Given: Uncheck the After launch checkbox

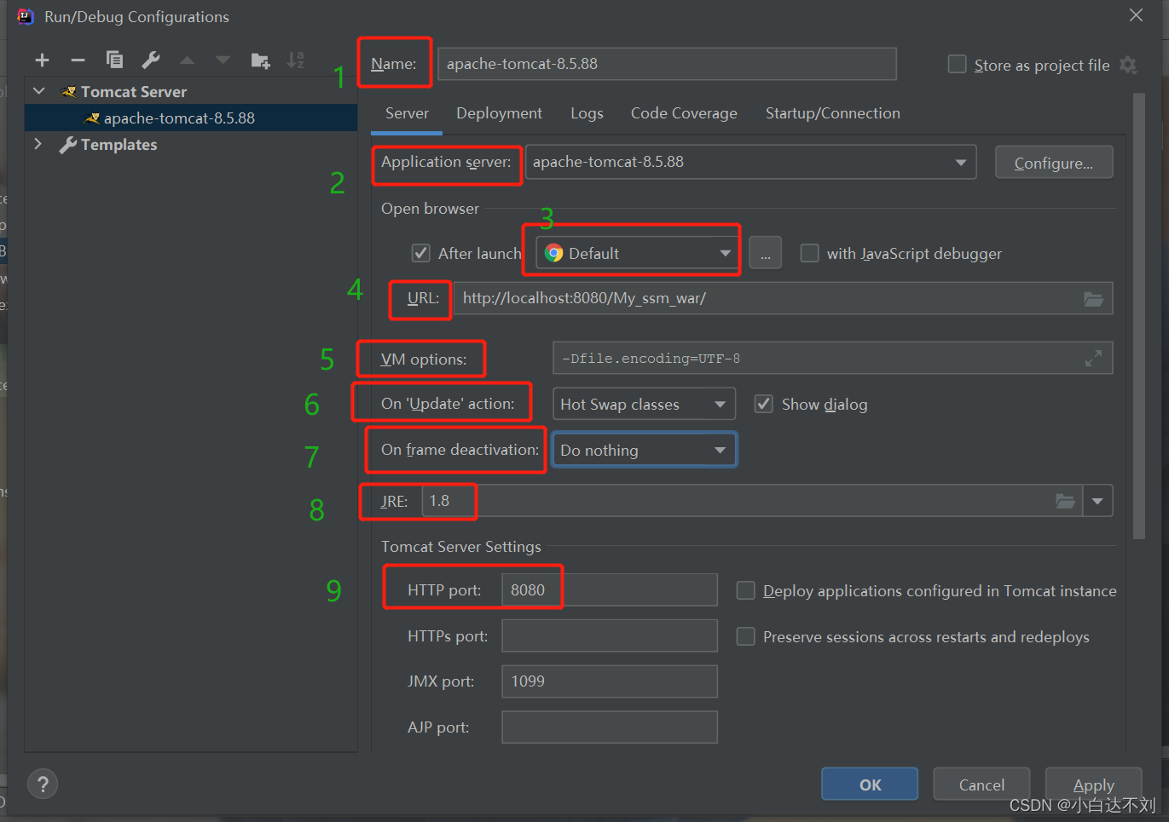Looking at the screenshot, I should [420, 252].
